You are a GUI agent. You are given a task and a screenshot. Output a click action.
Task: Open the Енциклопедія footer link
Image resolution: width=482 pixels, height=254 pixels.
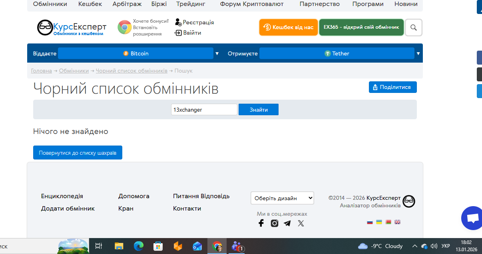pos(62,196)
